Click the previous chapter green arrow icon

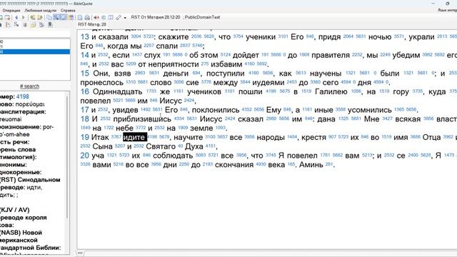[32, 17]
